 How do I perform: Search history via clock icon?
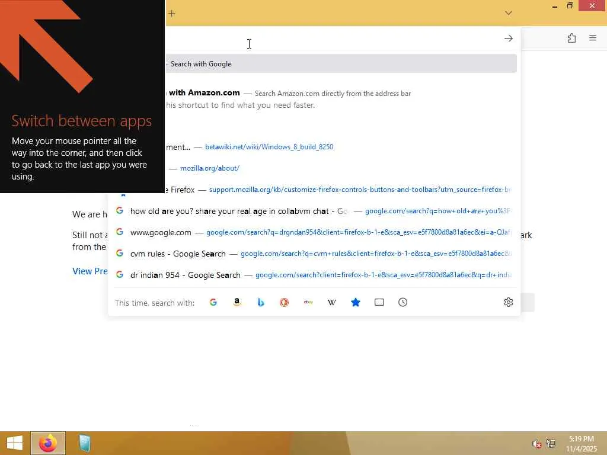pyautogui.click(x=402, y=302)
